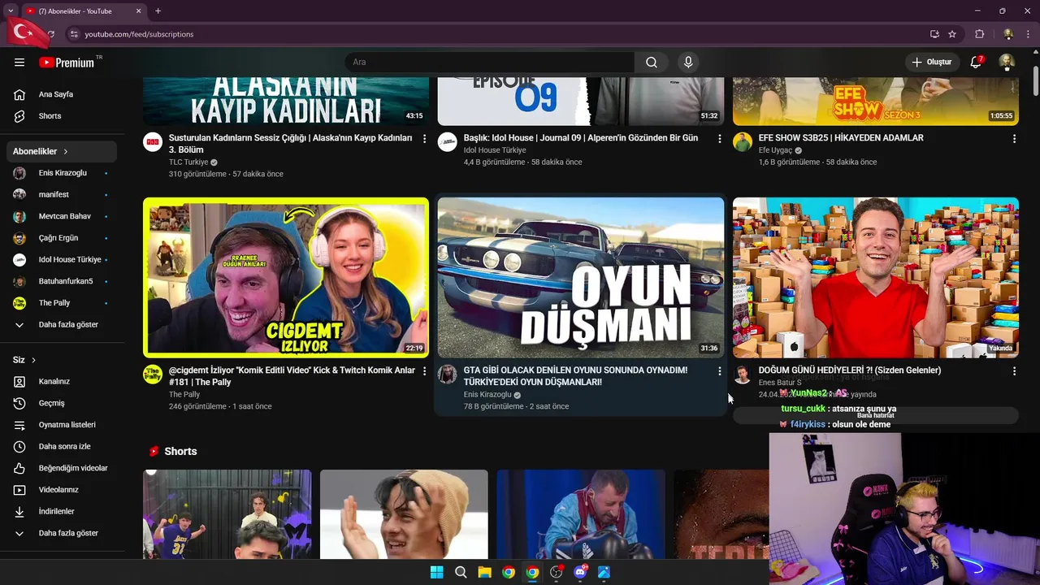Screen dimensions: 1040x585
Task: Open the Idol House Türkiye video channel avatar
Action: (448, 142)
